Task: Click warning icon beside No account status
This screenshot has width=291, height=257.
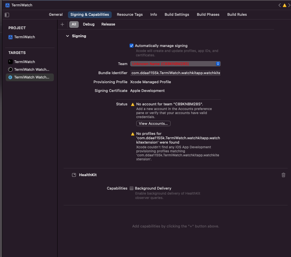Action: click(x=133, y=104)
